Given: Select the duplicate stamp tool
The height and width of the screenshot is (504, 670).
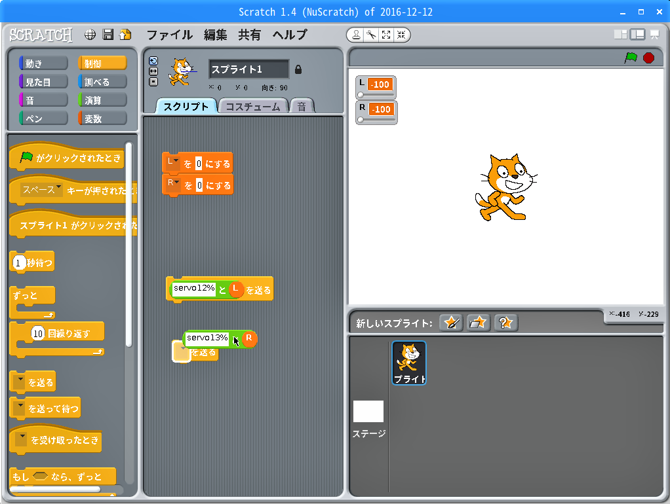Looking at the screenshot, I should click(x=356, y=35).
